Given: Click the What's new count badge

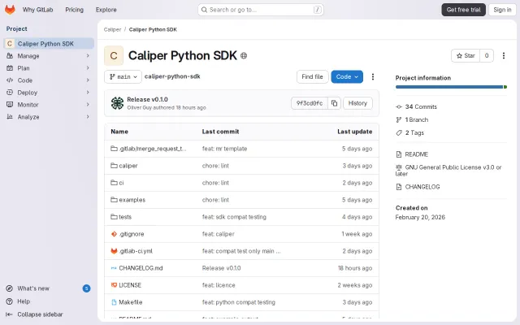Looking at the screenshot, I should (86, 288).
